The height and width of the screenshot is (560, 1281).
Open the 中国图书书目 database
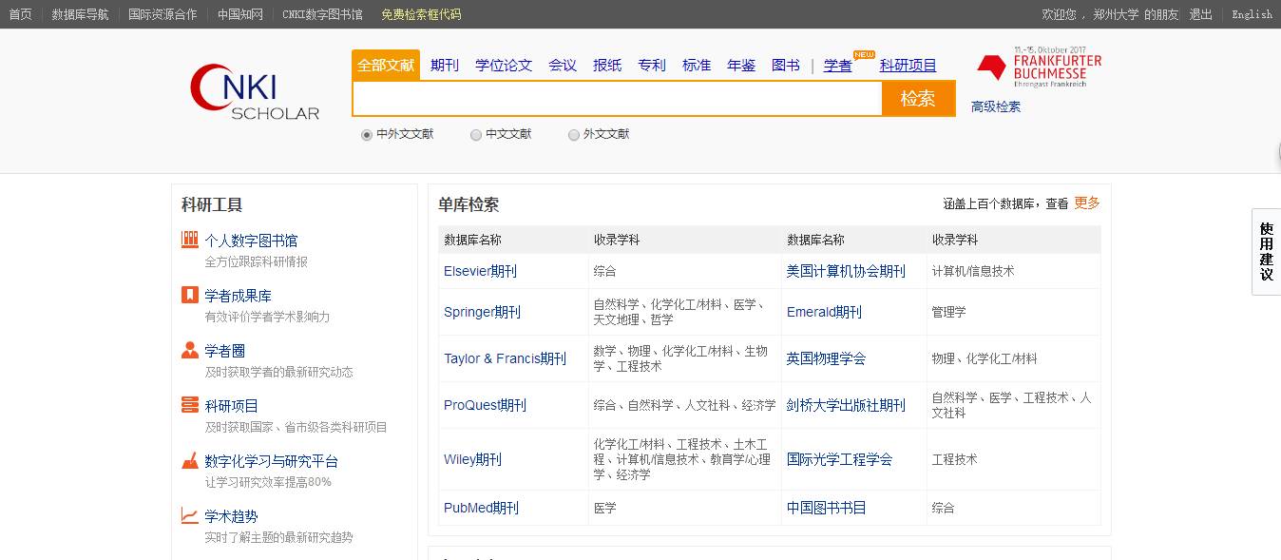point(827,508)
